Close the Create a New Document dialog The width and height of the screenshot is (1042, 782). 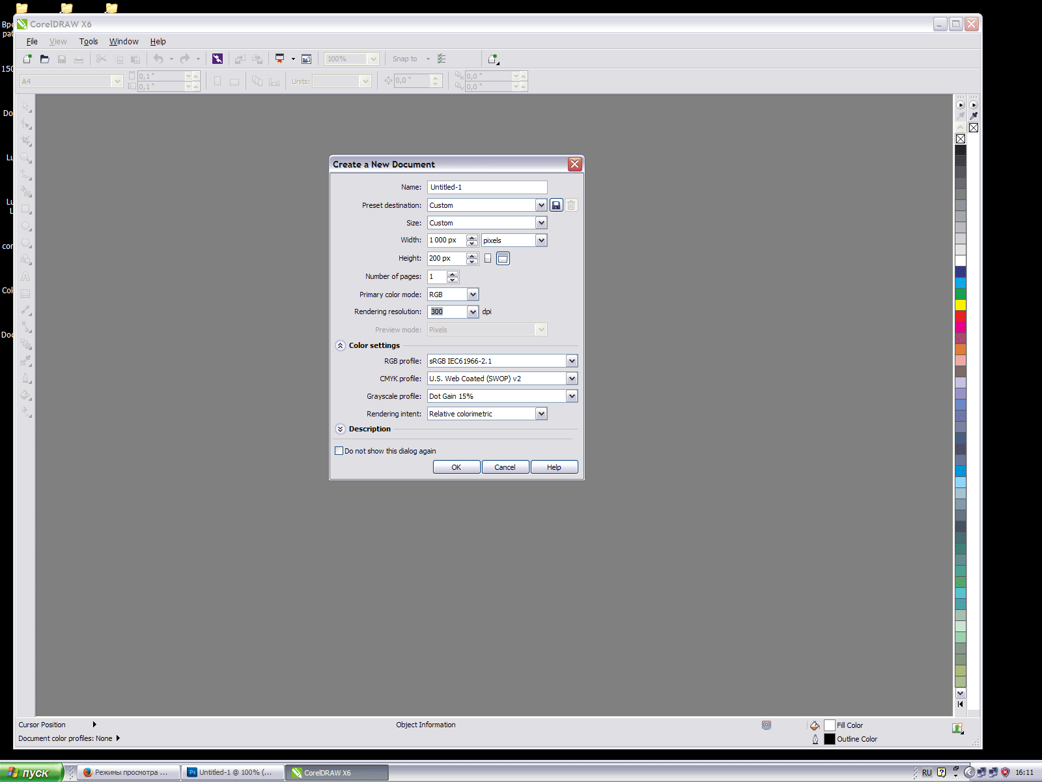click(574, 164)
